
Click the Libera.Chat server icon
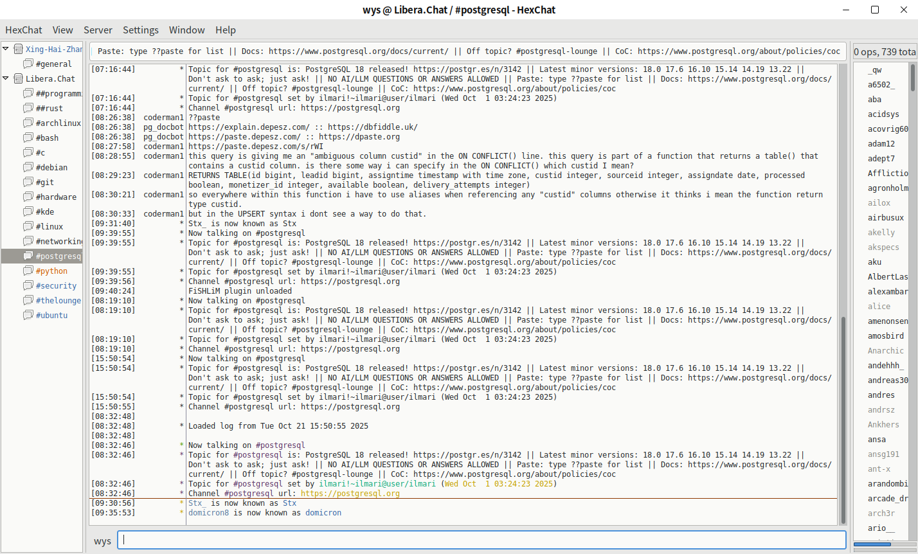[x=18, y=78]
